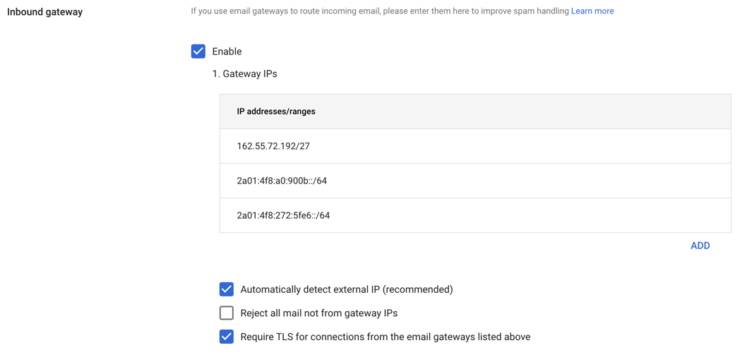Viewport: 740px width, 355px height.
Task: Click the Inbound gateway section title
Action: tap(44, 12)
